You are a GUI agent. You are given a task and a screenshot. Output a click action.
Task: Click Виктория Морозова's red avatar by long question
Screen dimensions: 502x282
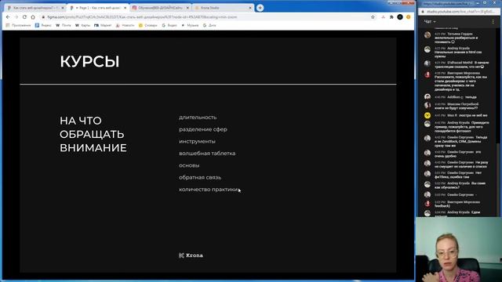click(427, 74)
